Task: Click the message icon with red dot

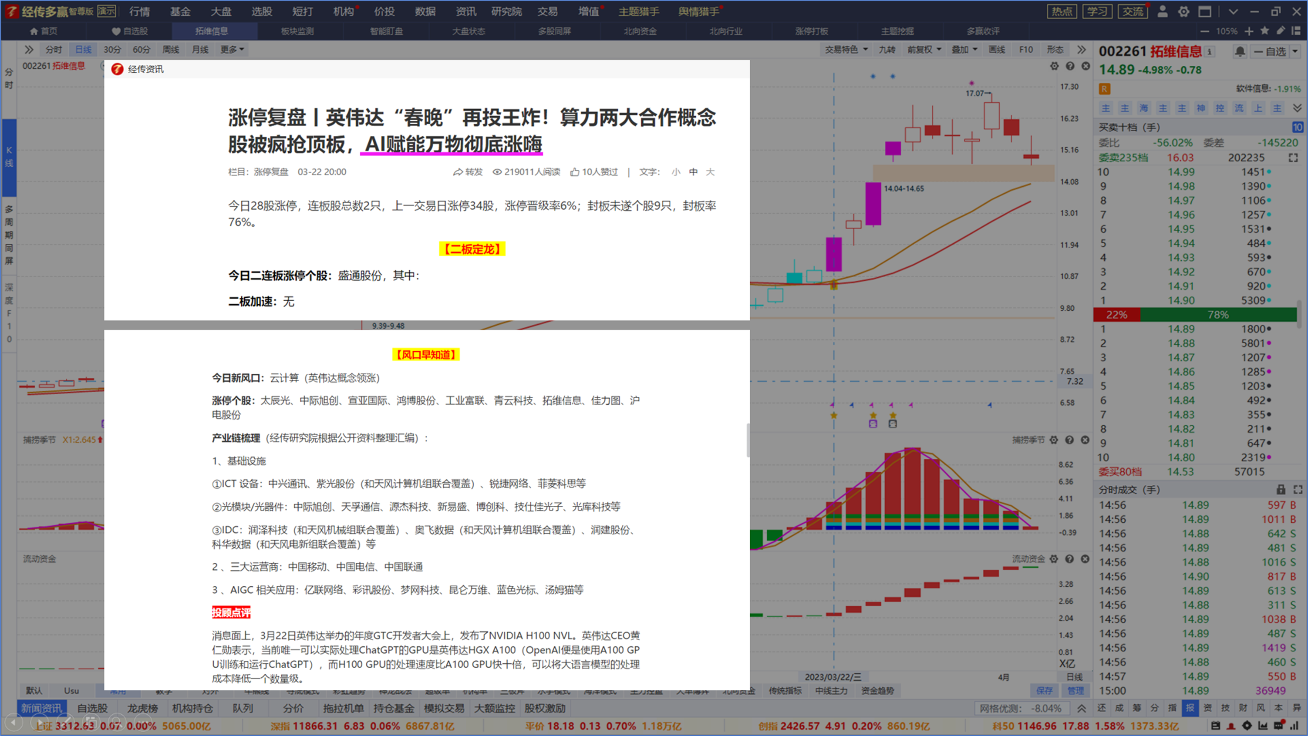Action: (1278, 726)
